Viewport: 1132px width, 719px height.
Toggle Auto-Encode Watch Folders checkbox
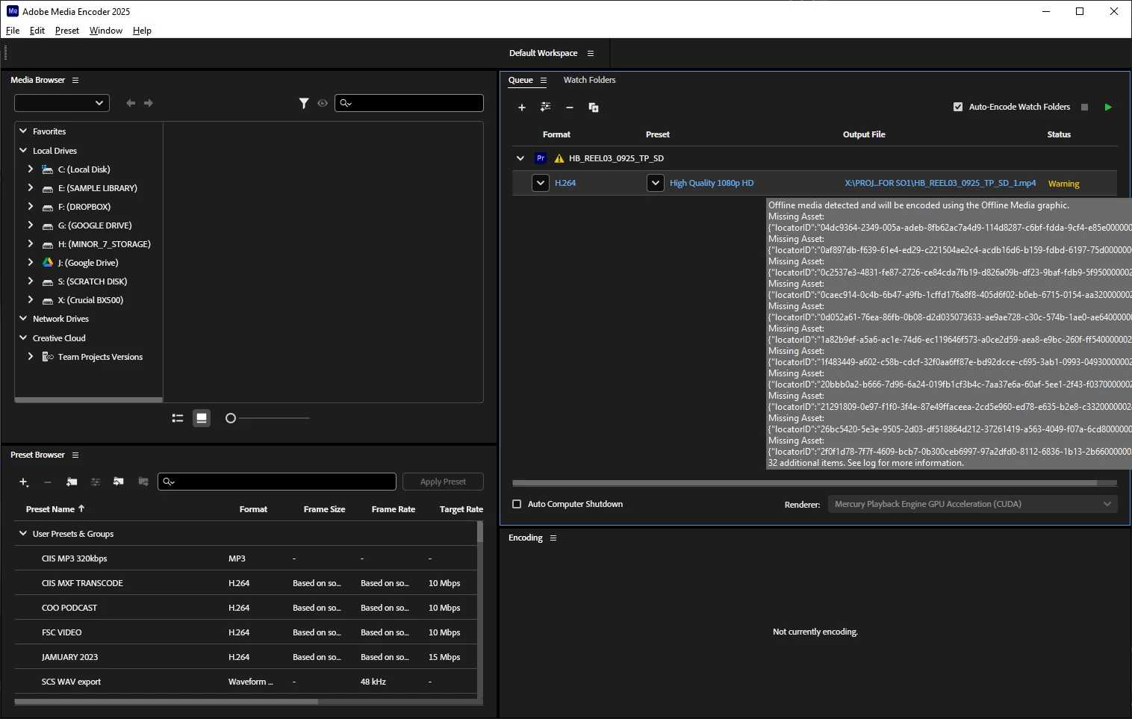pyautogui.click(x=958, y=107)
